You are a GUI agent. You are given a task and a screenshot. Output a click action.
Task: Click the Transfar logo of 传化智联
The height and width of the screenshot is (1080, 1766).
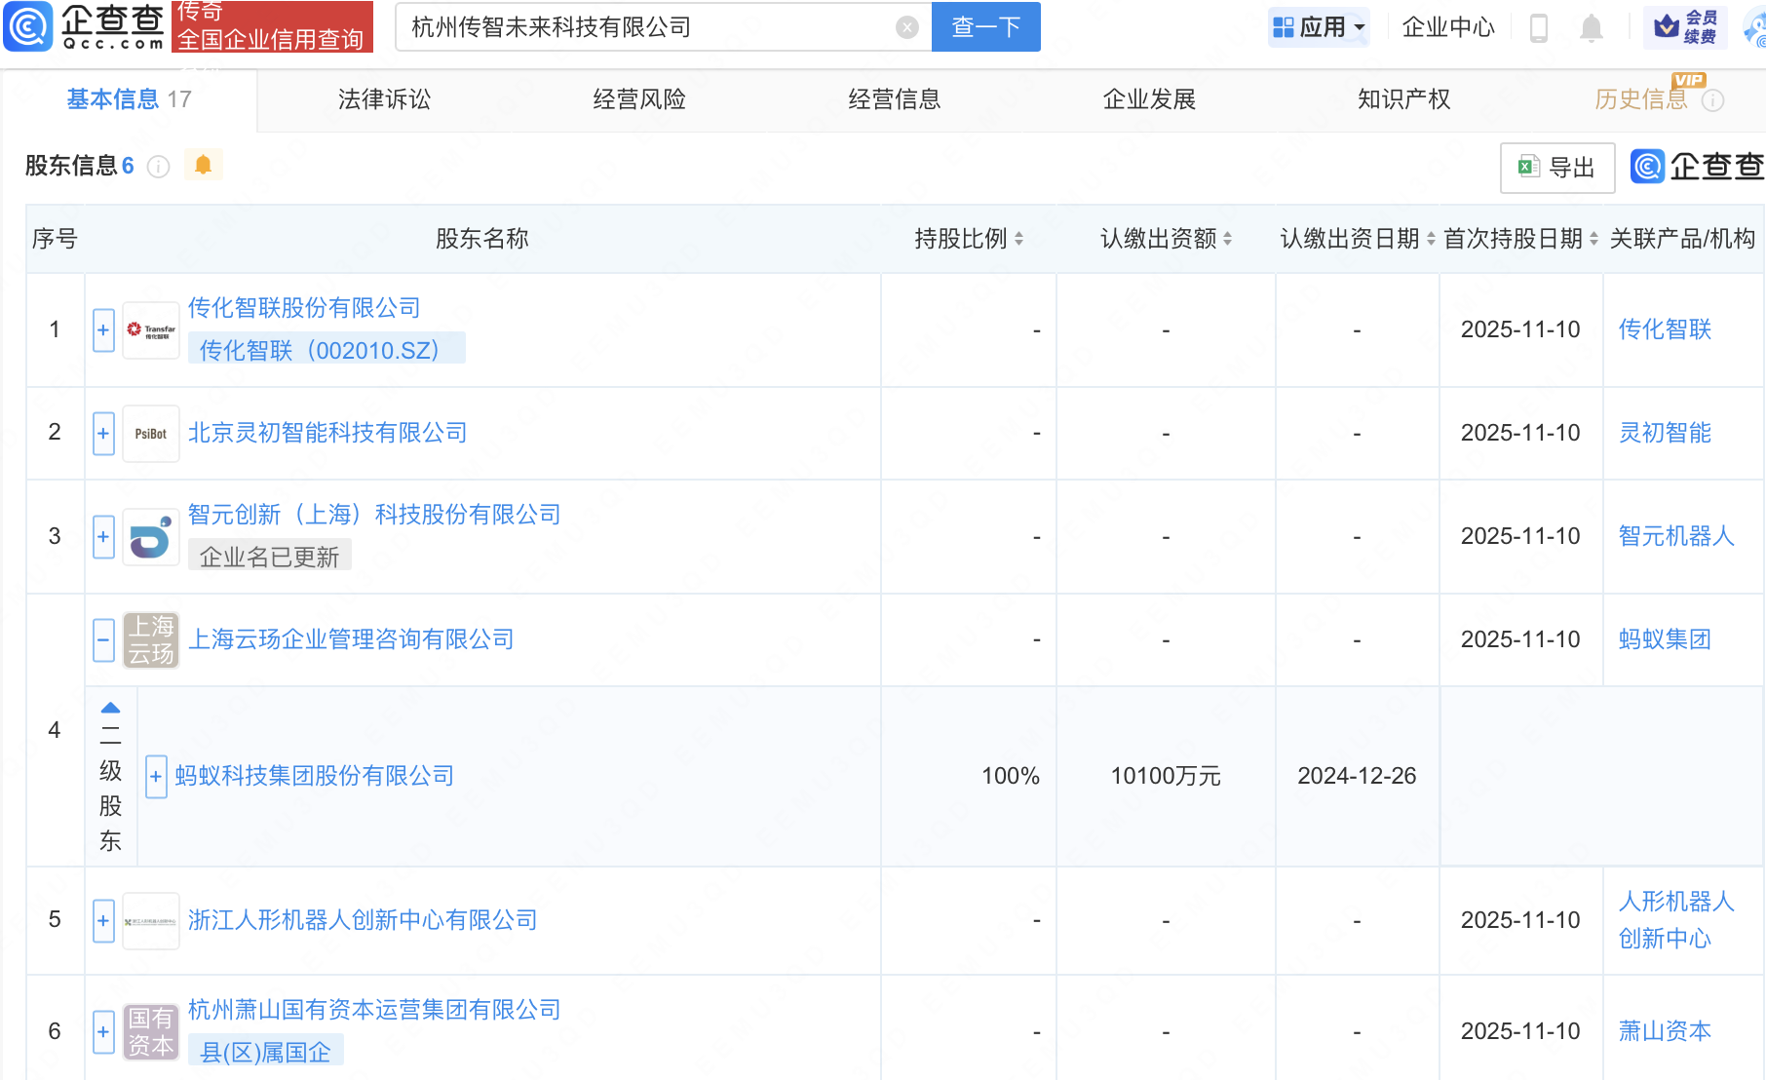point(151,330)
